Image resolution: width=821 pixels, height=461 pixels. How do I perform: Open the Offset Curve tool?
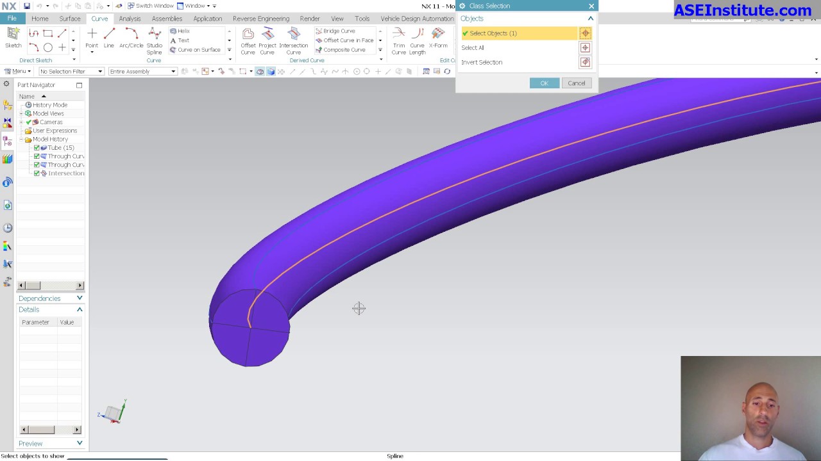(x=248, y=41)
